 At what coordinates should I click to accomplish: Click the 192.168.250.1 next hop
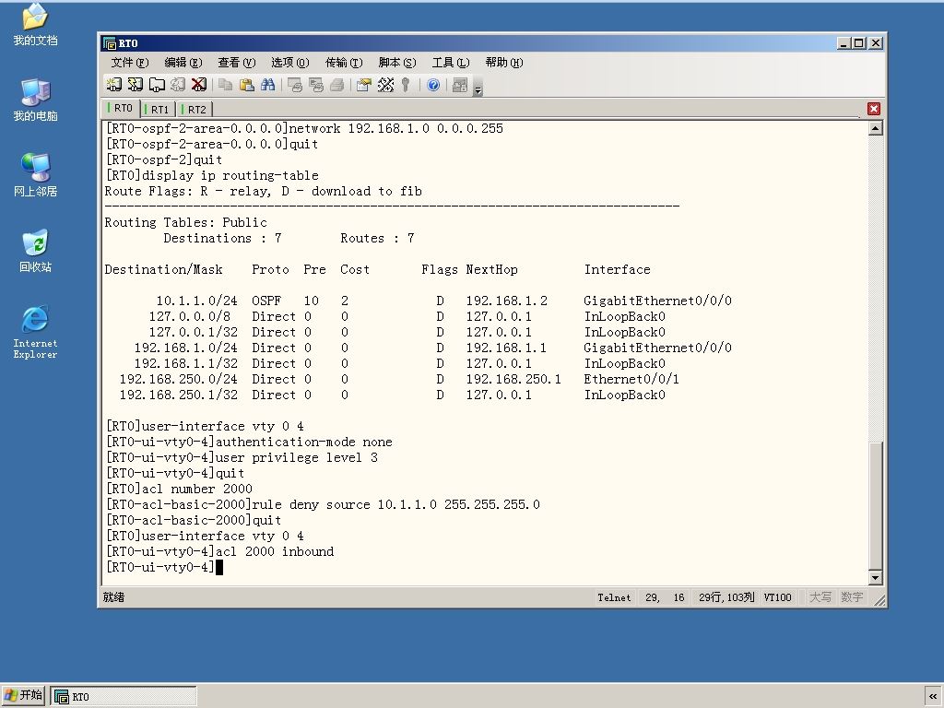[513, 379]
